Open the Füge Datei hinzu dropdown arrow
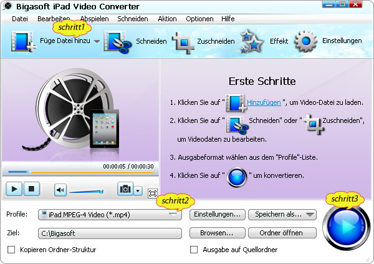This screenshot has height=264, width=374. tap(97, 41)
